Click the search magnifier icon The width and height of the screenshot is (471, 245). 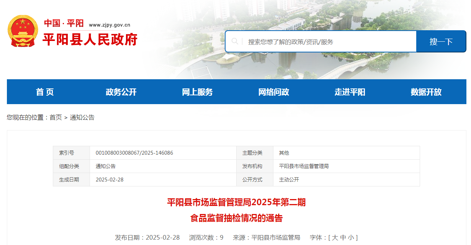(235, 41)
